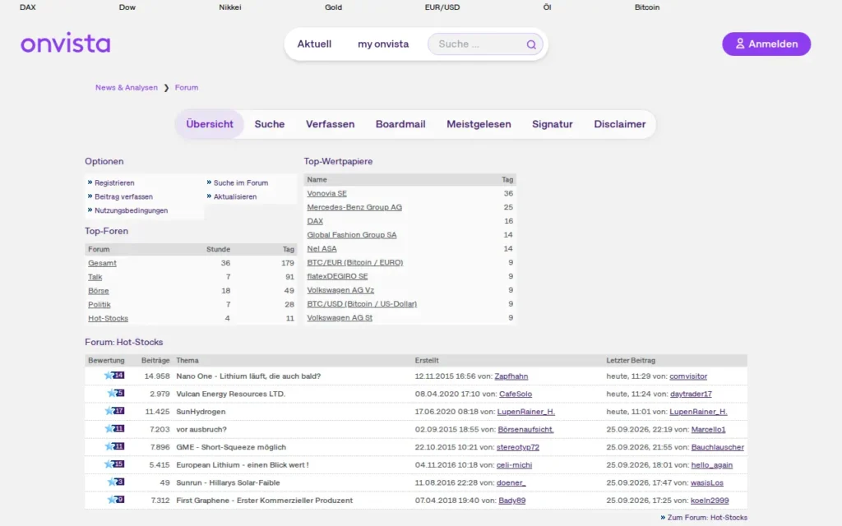Click the Suche im Forum link
Viewport: 842px width, 526px height.
tap(241, 183)
